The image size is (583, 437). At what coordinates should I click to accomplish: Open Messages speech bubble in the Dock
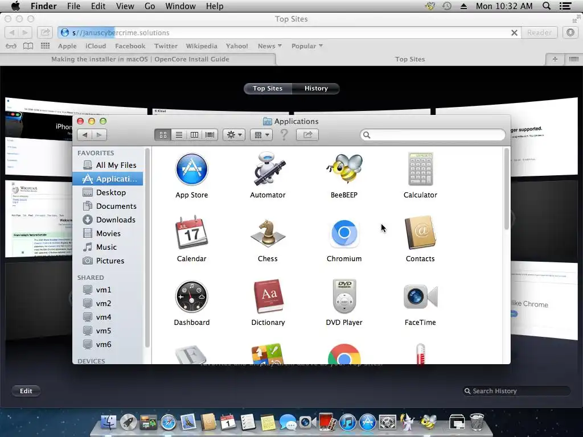[x=288, y=423]
